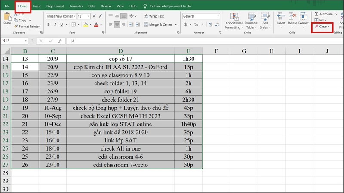Screen dimensions: 344x193
Task: Click cell with check All in one
Action: click(120, 148)
